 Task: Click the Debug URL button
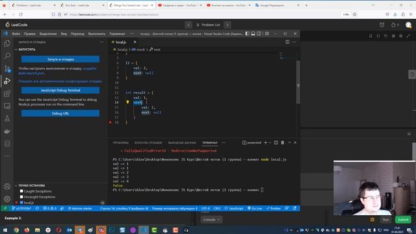(60, 113)
